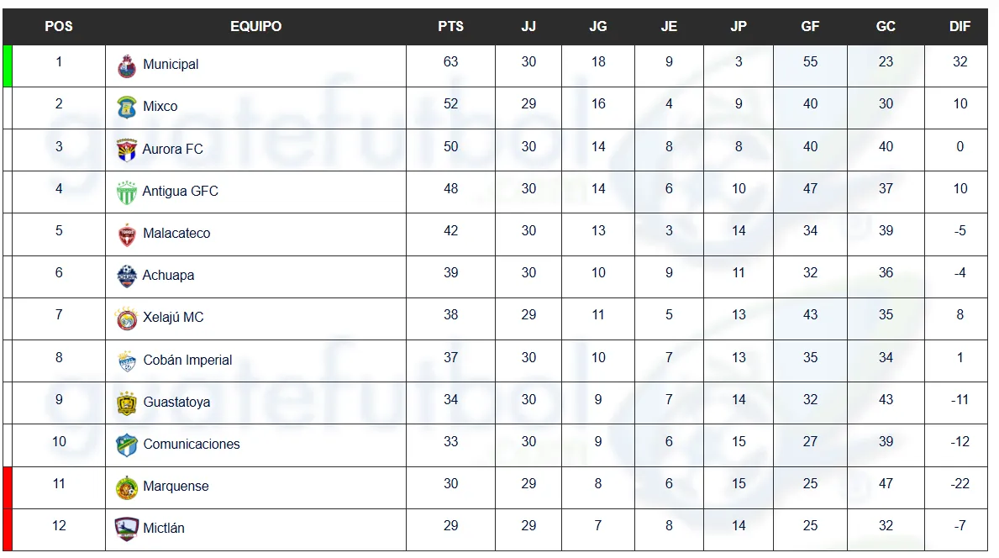Click the Marquense team crest icon

pyautogui.click(x=126, y=487)
